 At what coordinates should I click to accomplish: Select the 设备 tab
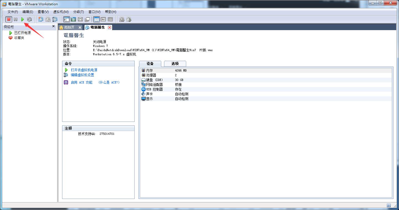(150, 64)
